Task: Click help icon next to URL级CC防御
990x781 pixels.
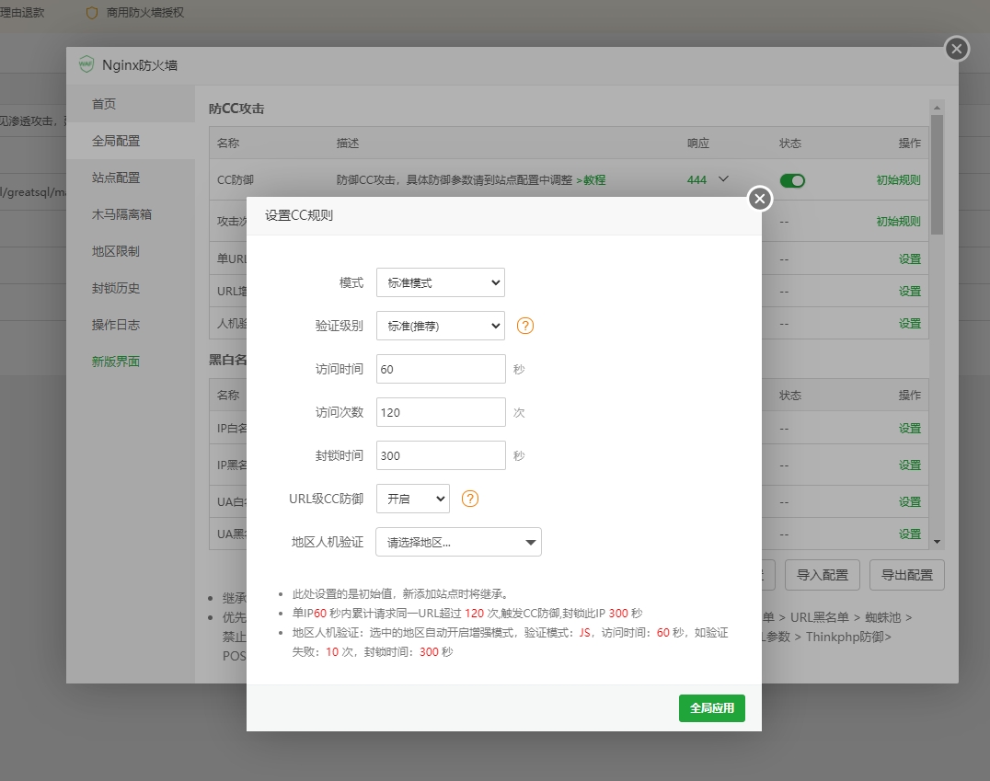Action: (470, 499)
